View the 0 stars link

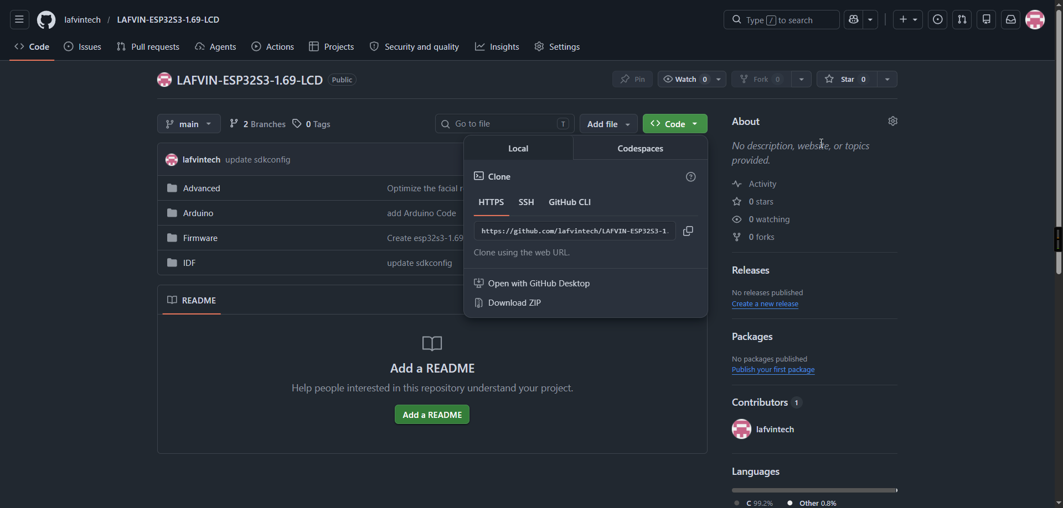coord(753,202)
